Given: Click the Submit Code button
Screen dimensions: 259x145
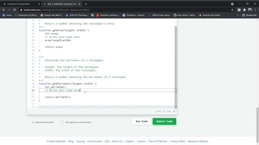Looking at the screenshot, I should (x=164, y=121).
